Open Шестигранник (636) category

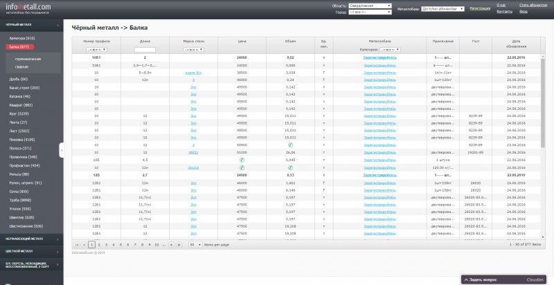pos(26,226)
